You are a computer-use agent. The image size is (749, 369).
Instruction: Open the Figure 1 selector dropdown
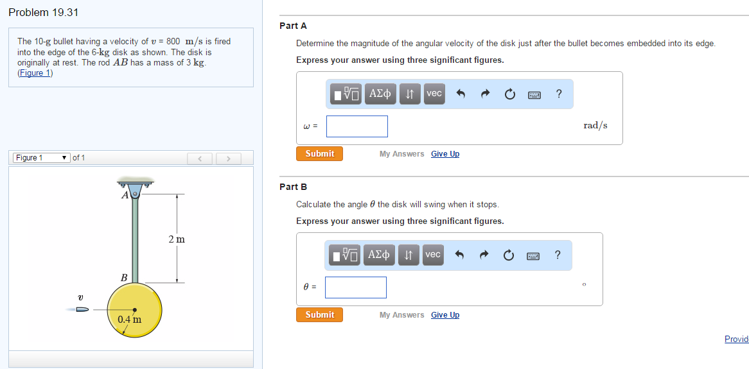click(42, 158)
